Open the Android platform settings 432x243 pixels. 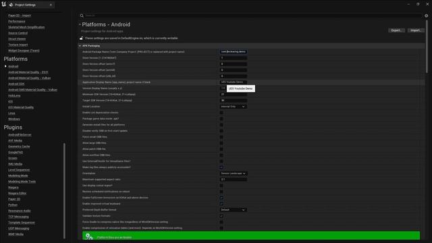coord(13,66)
